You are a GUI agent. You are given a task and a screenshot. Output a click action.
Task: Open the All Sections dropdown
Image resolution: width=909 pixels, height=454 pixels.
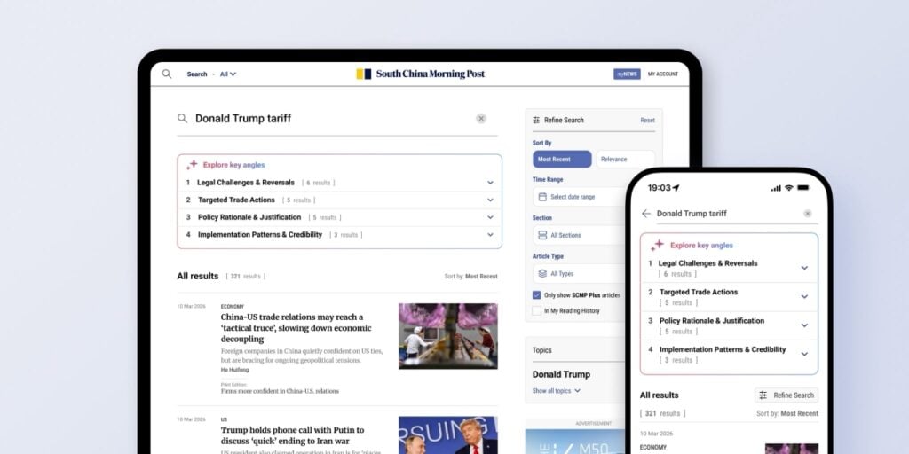[x=580, y=235]
